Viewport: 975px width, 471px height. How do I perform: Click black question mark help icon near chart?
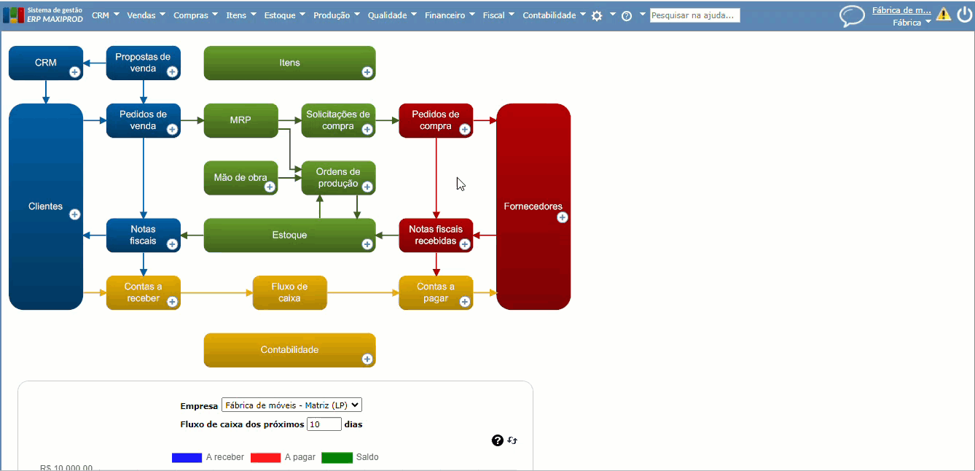pos(498,440)
